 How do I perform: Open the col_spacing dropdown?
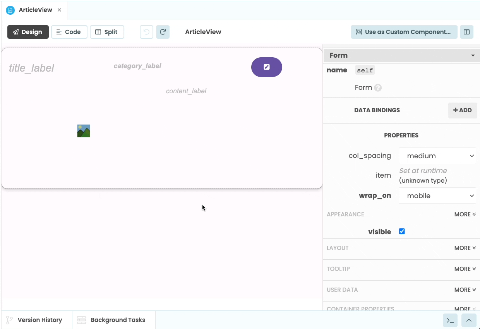[437, 156]
